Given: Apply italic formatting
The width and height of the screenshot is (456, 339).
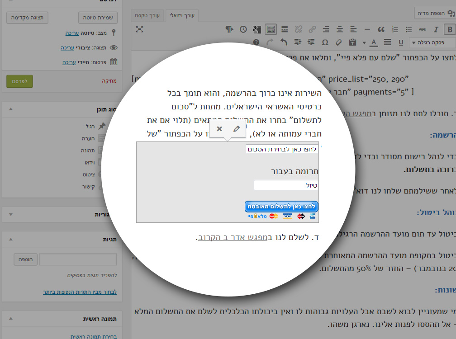Looking at the screenshot, I should point(436,29).
